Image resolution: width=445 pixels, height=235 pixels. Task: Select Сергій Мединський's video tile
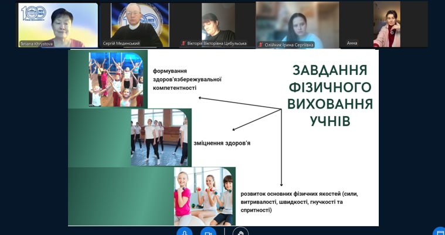[x=135, y=24]
